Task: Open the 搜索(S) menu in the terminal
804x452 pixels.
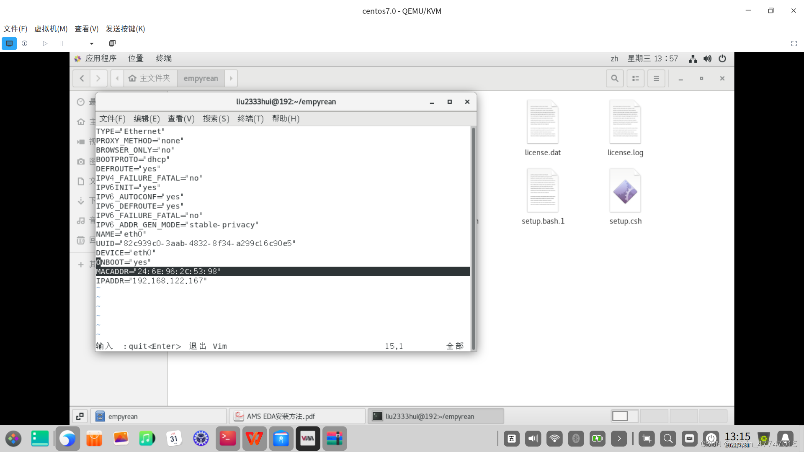Action: tap(216, 119)
